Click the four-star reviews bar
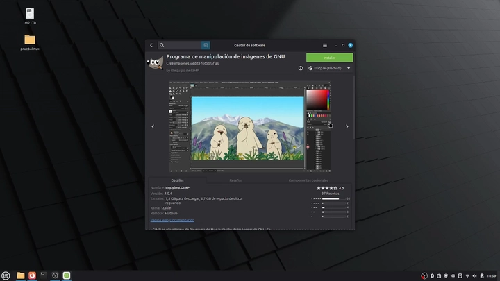 click(x=334, y=203)
